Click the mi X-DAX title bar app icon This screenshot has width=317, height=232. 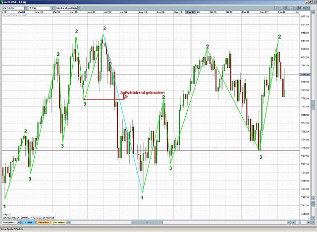point(3,3)
